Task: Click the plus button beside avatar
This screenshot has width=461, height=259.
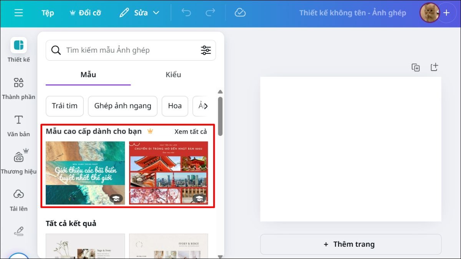Action: 446,13
